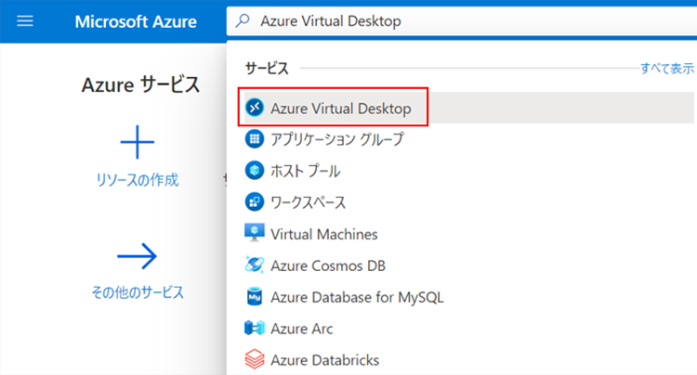
Task: Open the hamburger portal menu
Action: (25, 20)
